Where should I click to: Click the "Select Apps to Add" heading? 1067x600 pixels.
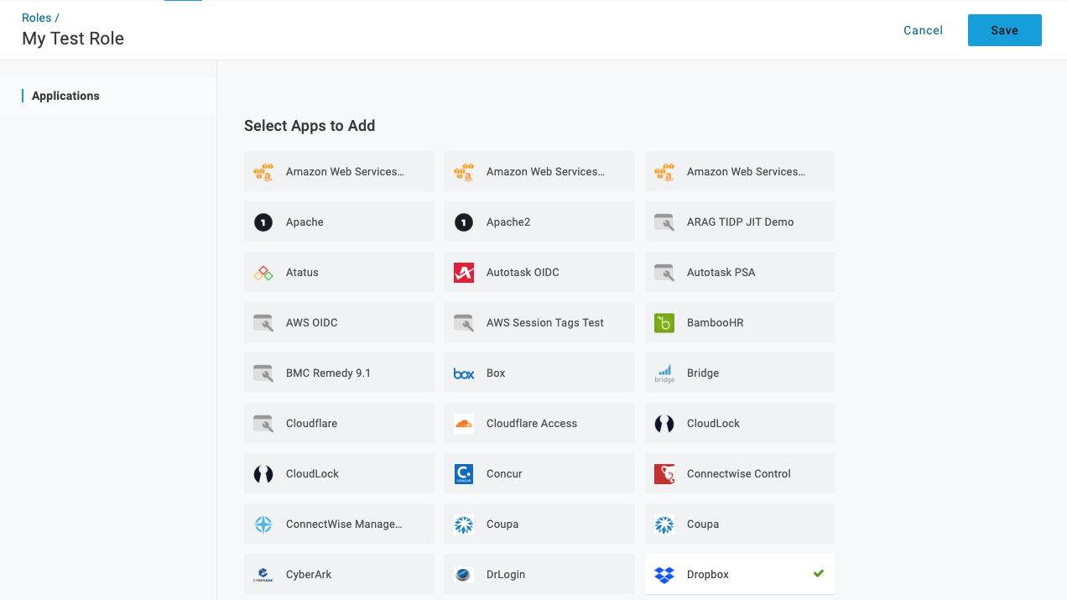[310, 126]
